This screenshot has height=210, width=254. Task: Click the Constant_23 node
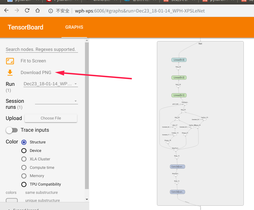click(200, 119)
